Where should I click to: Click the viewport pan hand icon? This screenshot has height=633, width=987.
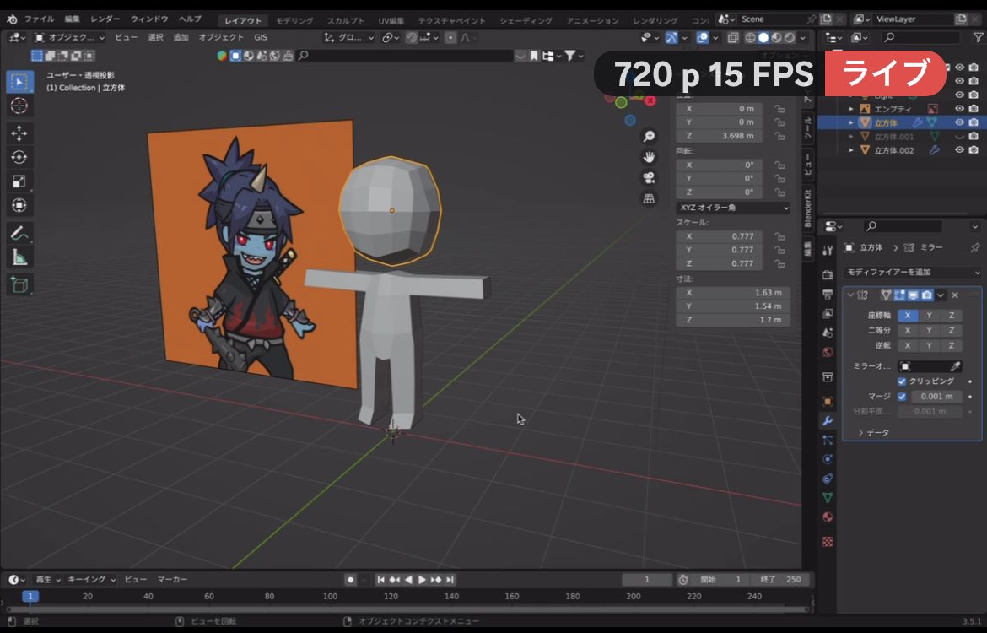(649, 157)
